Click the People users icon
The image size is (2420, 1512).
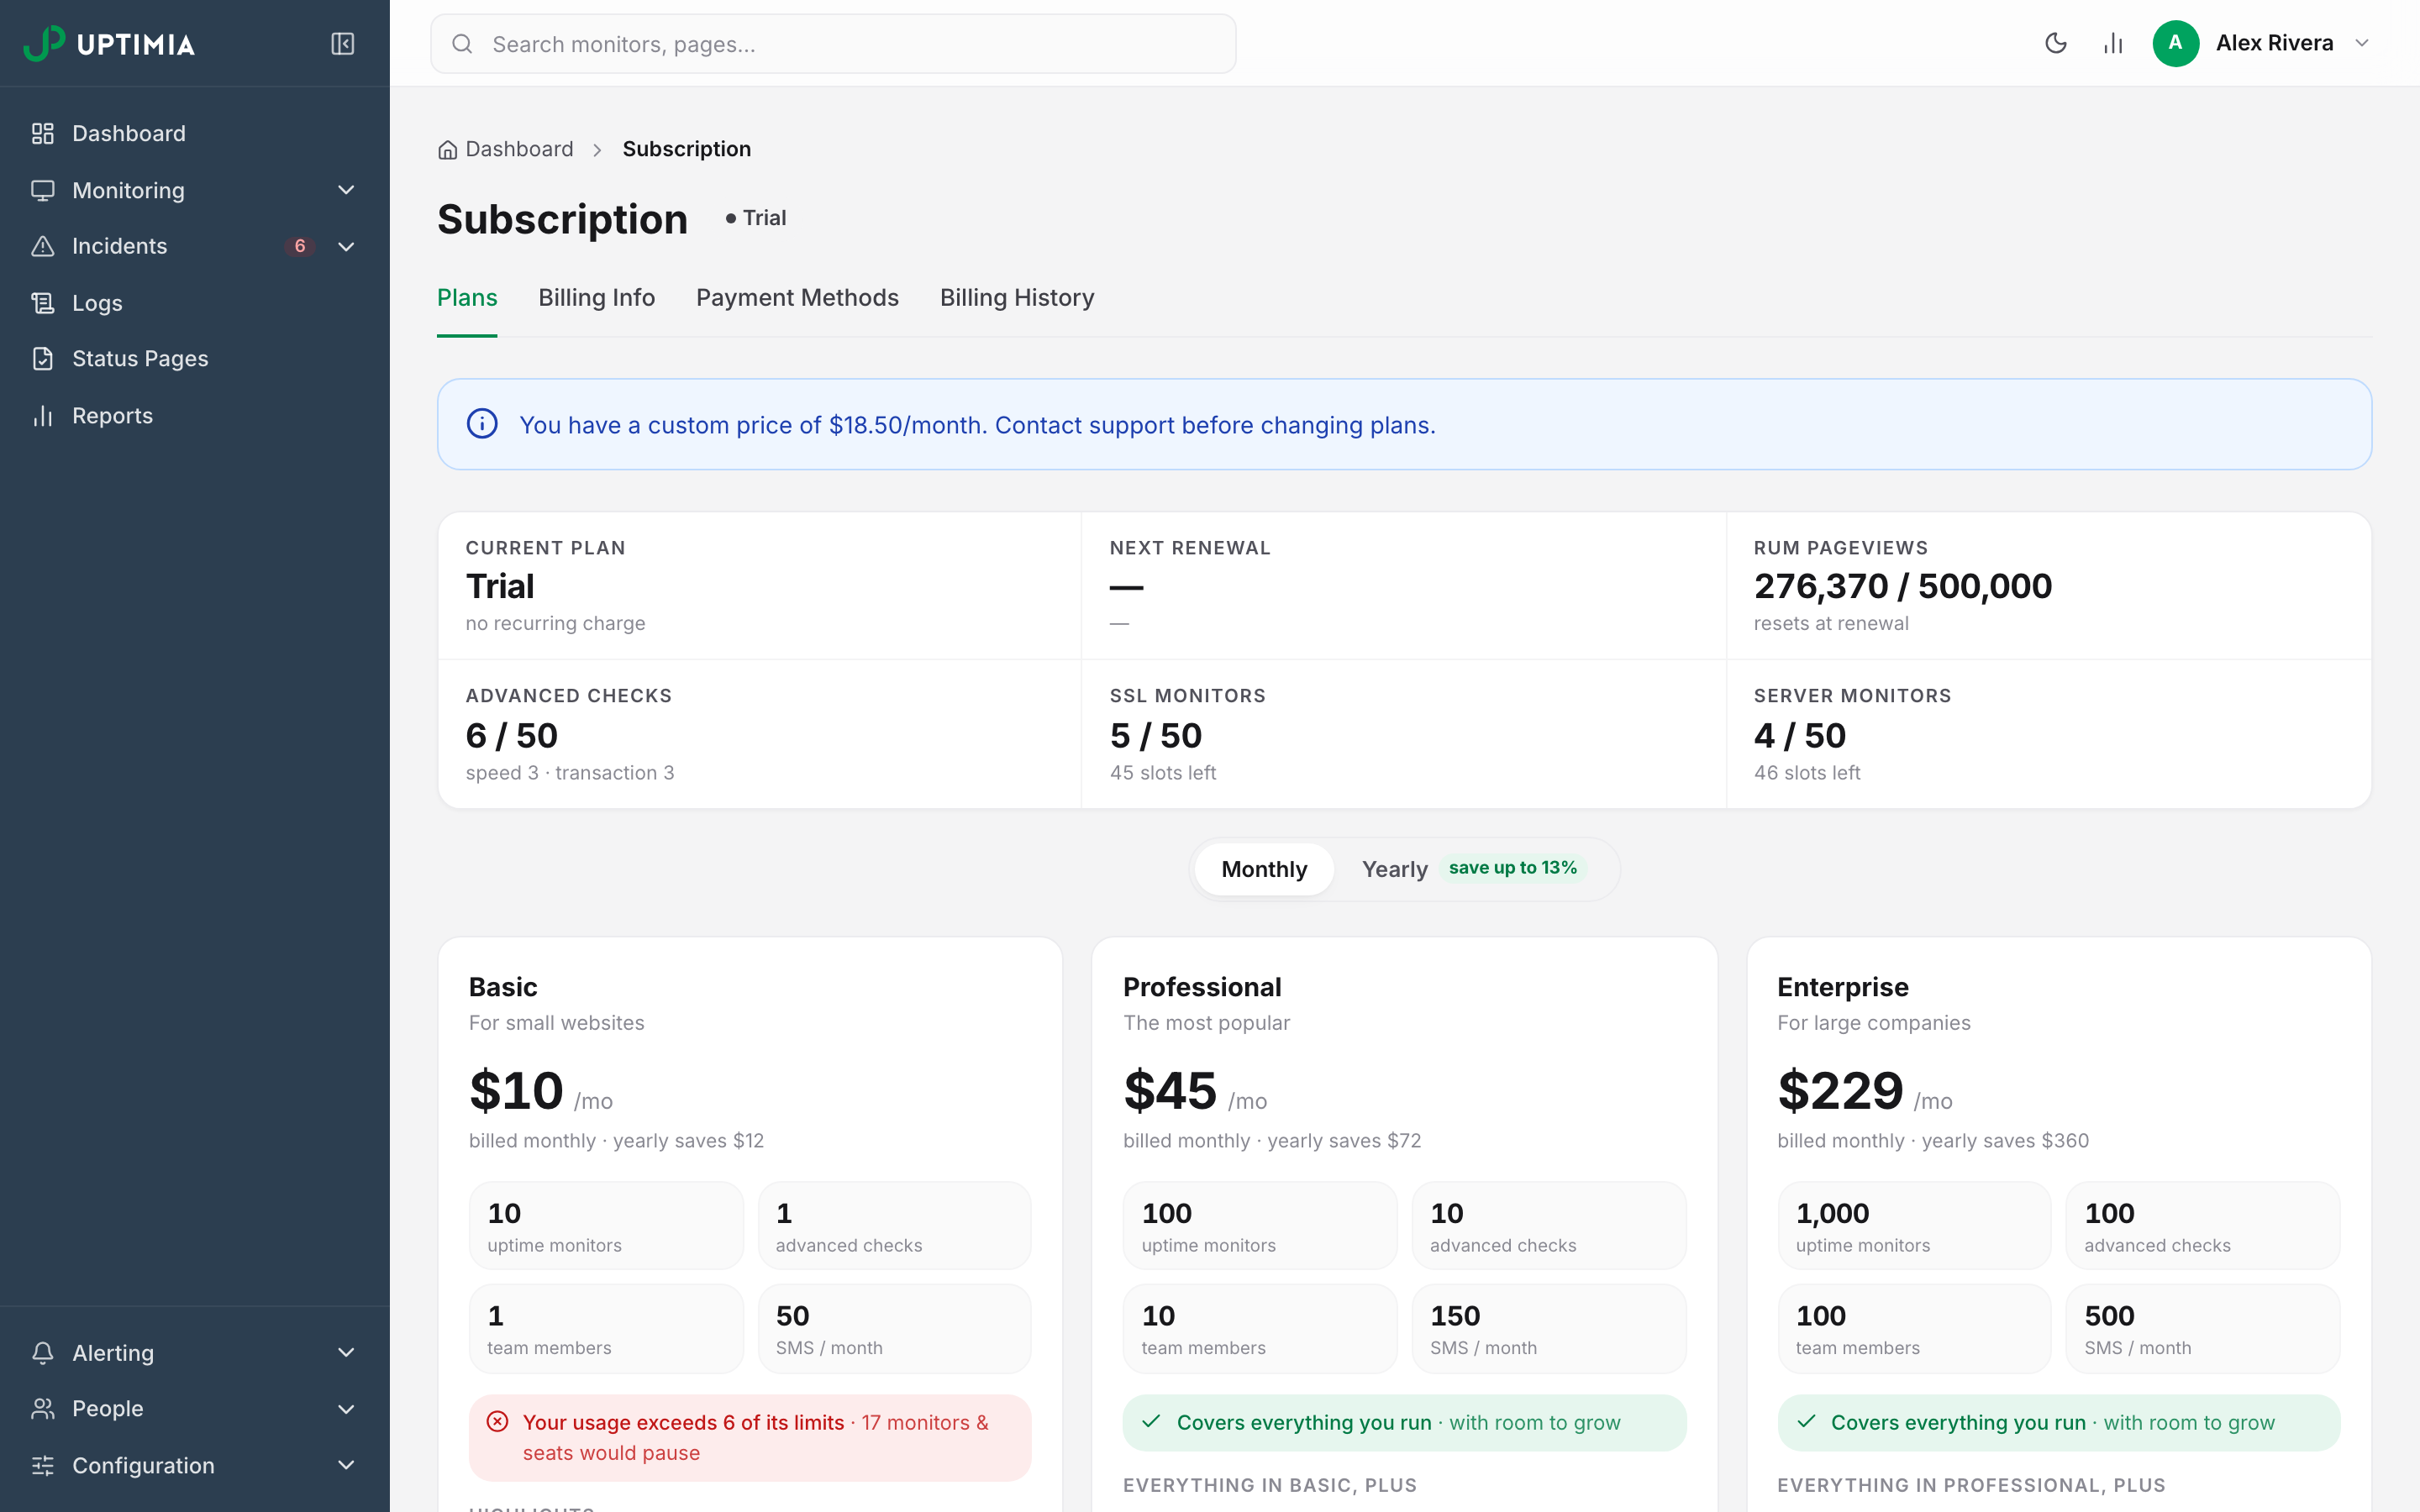(43, 1409)
